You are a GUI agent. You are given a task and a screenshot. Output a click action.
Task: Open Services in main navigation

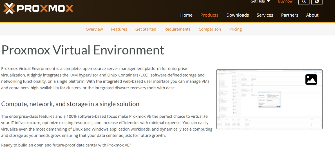[265, 15]
